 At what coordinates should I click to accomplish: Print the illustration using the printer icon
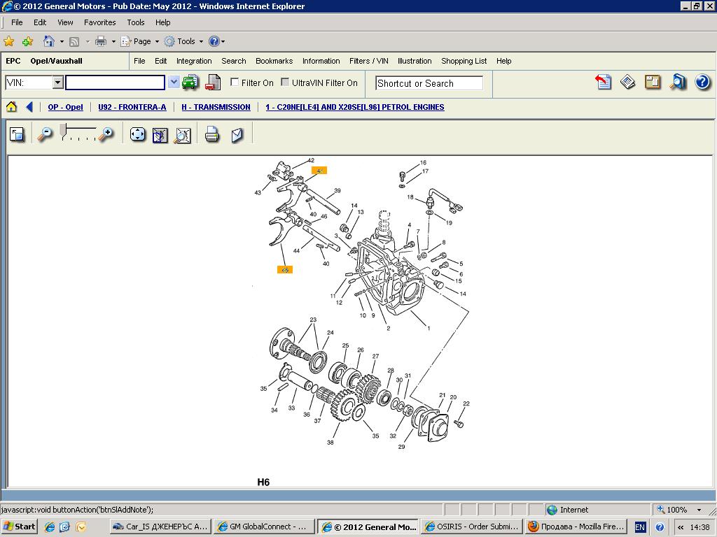coord(212,134)
